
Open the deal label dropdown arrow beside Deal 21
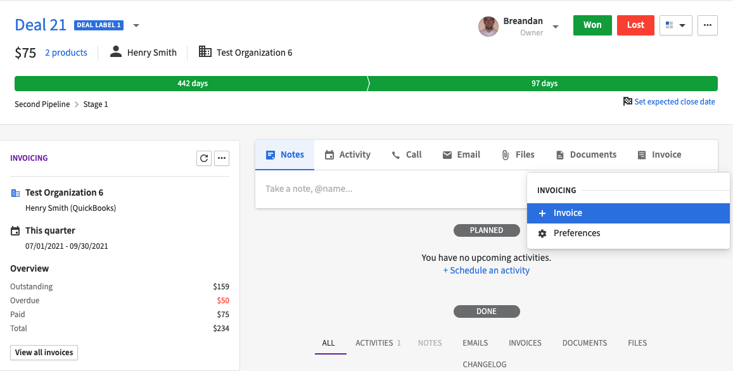tap(136, 25)
